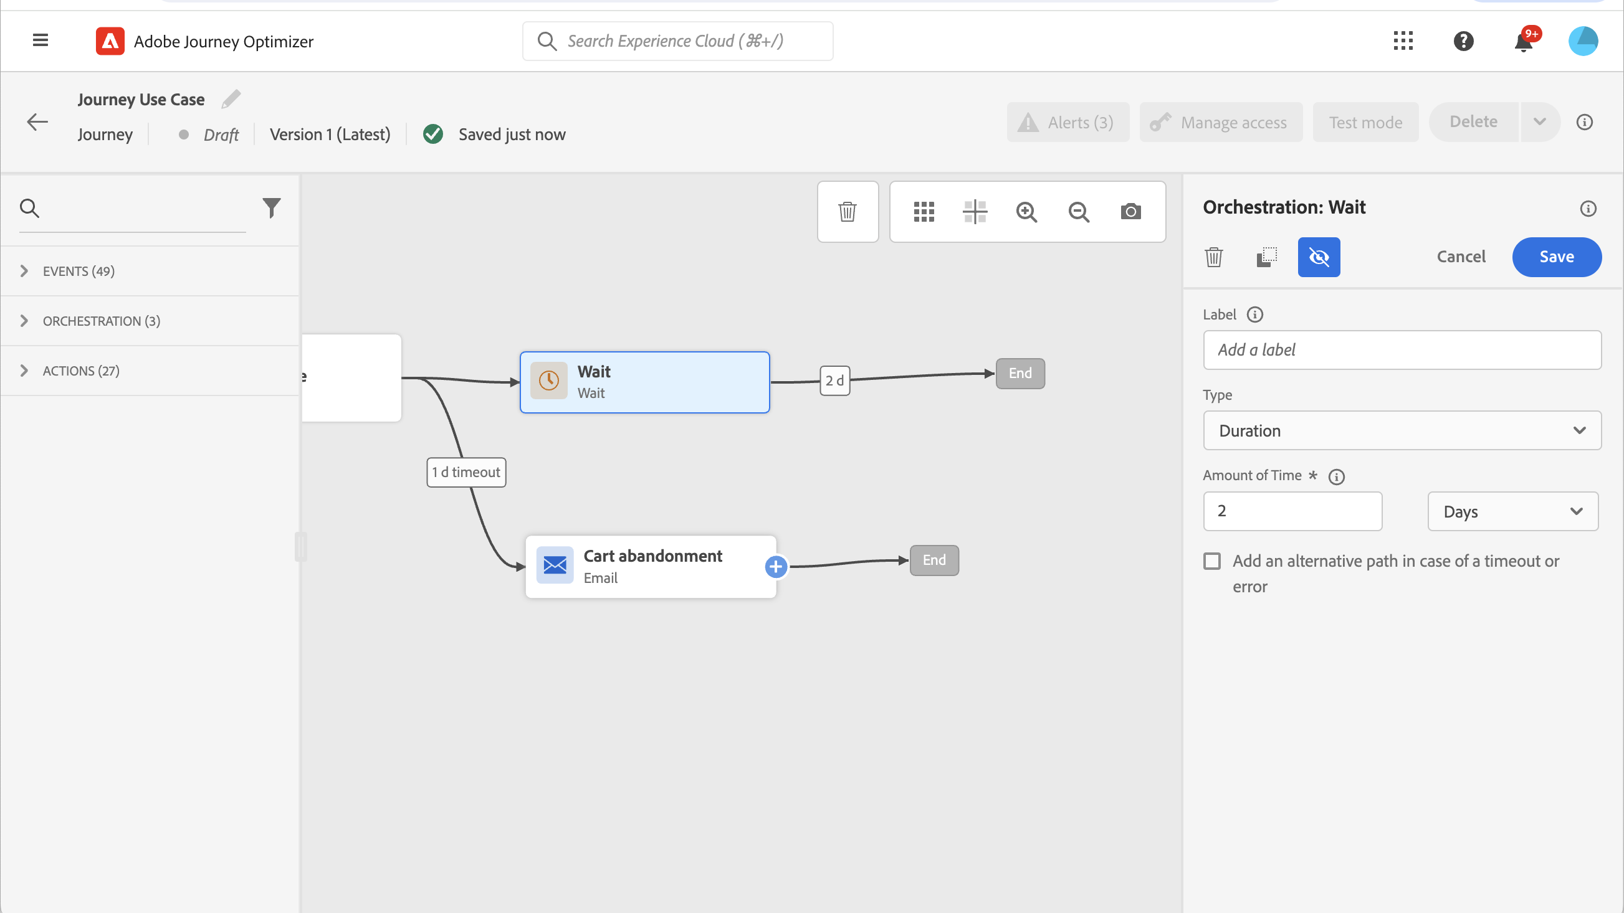Open the Duration type dropdown
The image size is (1624, 913).
tap(1402, 430)
